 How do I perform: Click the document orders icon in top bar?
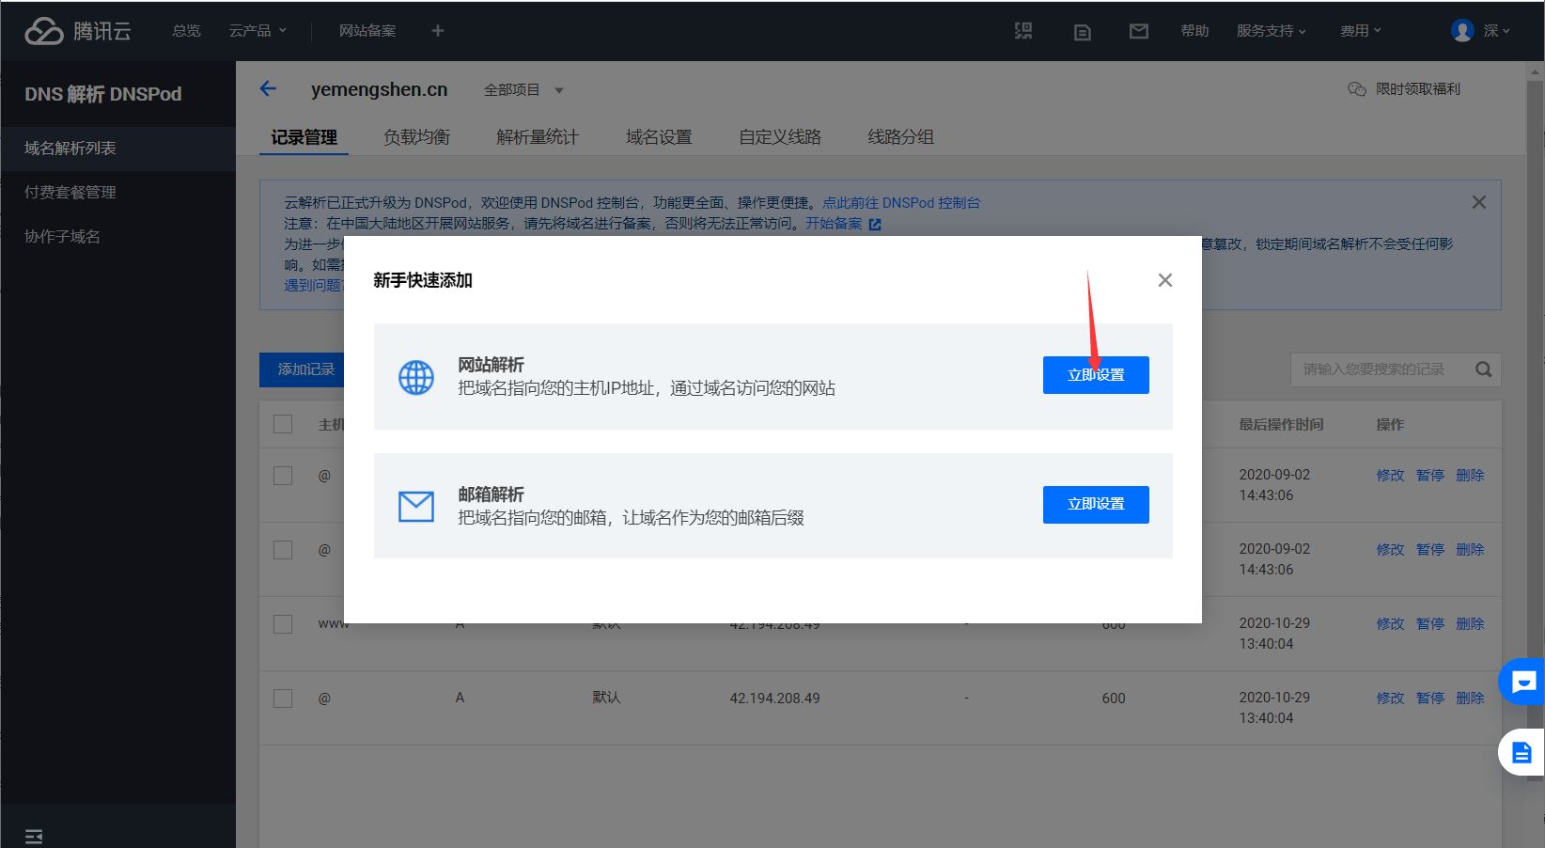coord(1082,32)
